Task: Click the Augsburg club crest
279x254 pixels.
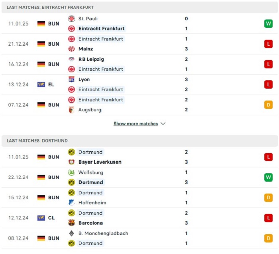Action: click(x=71, y=110)
